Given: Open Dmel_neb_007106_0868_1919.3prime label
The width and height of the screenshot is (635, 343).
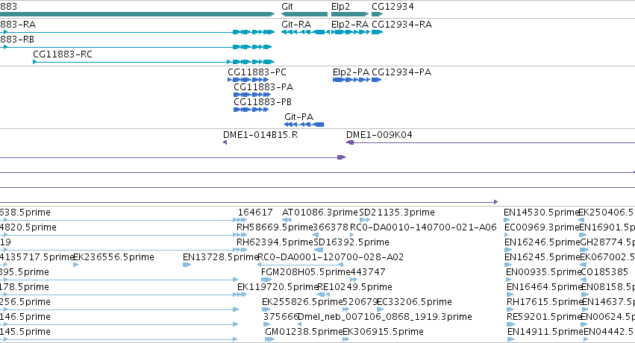Looking at the screenshot, I should [385, 317].
